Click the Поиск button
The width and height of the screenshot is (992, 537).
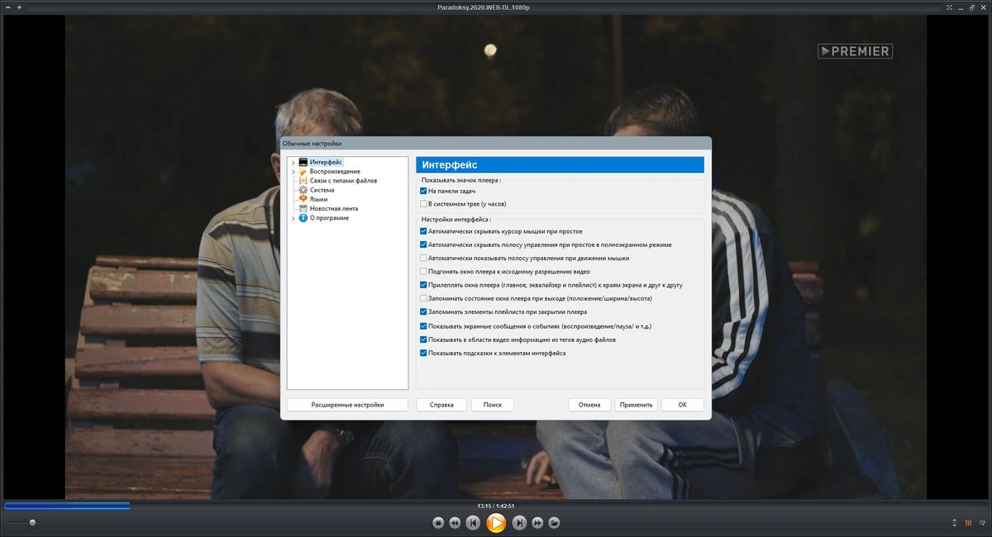click(x=493, y=405)
